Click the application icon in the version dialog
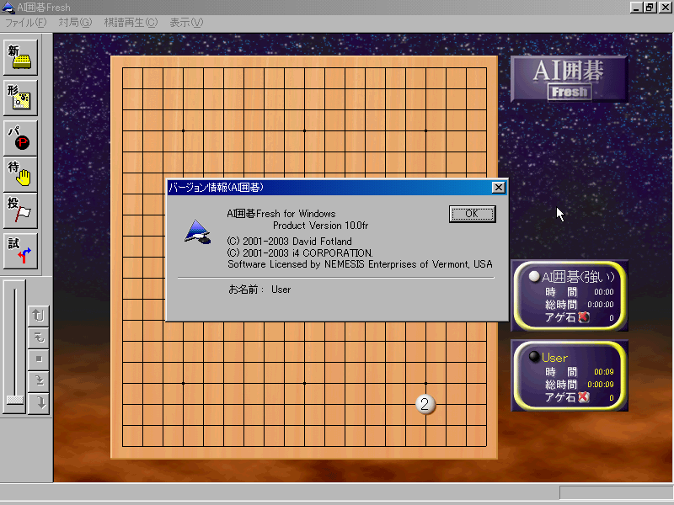Image resolution: width=674 pixels, height=505 pixels. (197, 231)
